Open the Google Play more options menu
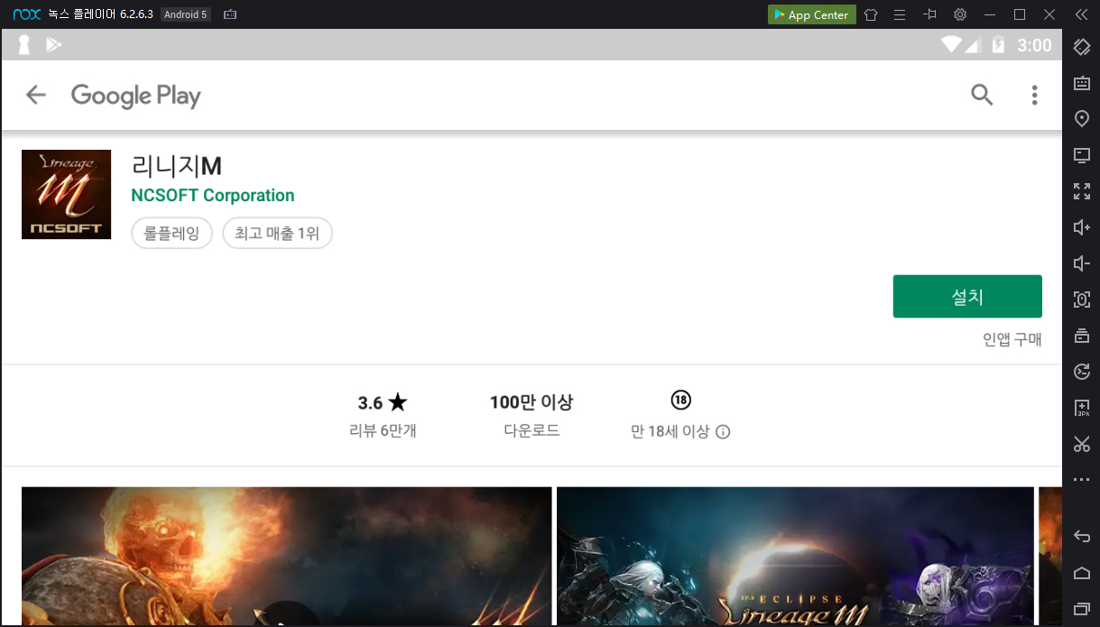This screenshot has height=627, width=1100. 1034,95
